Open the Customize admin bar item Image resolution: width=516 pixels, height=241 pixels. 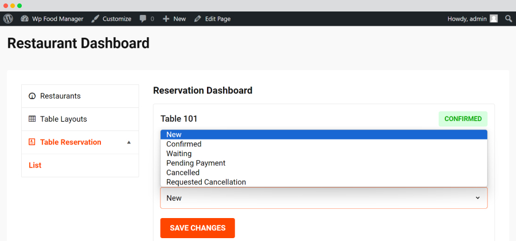(x=117, y=19)
